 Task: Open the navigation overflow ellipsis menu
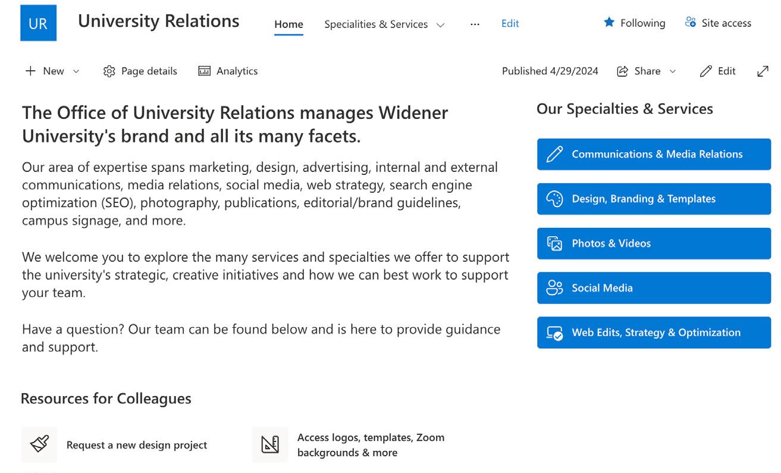[475, 24]
